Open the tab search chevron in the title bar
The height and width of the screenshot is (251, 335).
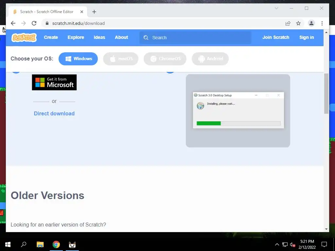276,8
